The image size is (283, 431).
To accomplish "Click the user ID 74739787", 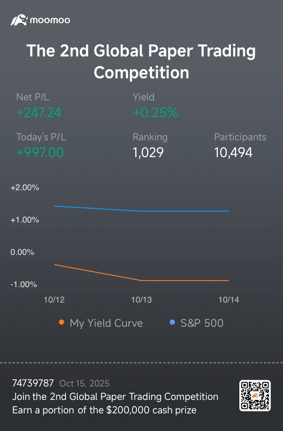I will click(x=33, y=383).
